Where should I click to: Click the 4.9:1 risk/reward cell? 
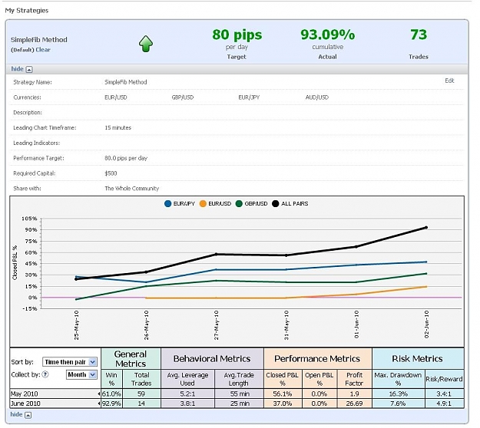444,403
